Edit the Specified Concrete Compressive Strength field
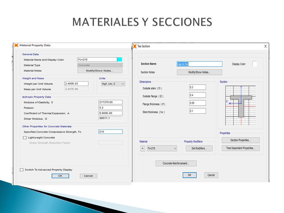The image size is (284, 213). point(110,132)
